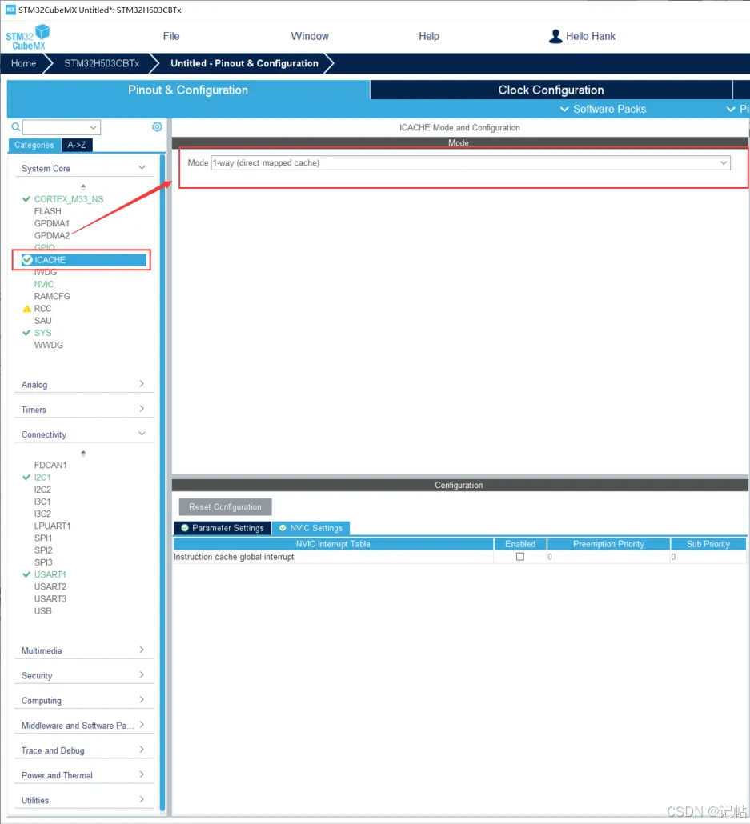Screen dimensions: 750x824
Task: Open the Parameter Settings tab
Action: tap(223, 528)
